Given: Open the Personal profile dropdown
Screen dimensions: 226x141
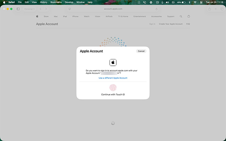Looking at the screenshot, I should pyautogui.click(x=29, y=9).
